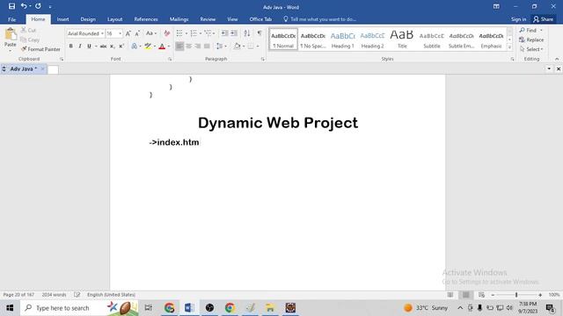The image size is (563, 316).
Task: Copy the selection
Action: 30,39
